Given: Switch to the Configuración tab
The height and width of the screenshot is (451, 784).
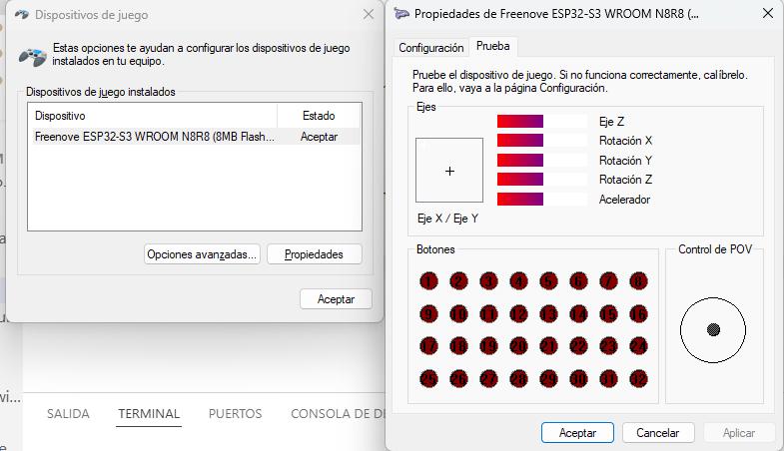Looking at the screenshot, I should (x=431, y=48).
